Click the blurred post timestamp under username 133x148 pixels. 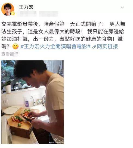point(27,14)
